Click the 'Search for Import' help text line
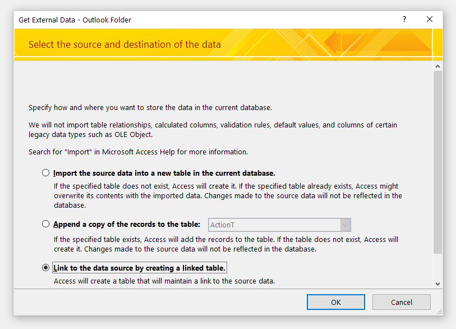This screenshot has width=456, height=329. tap(138, 152)
